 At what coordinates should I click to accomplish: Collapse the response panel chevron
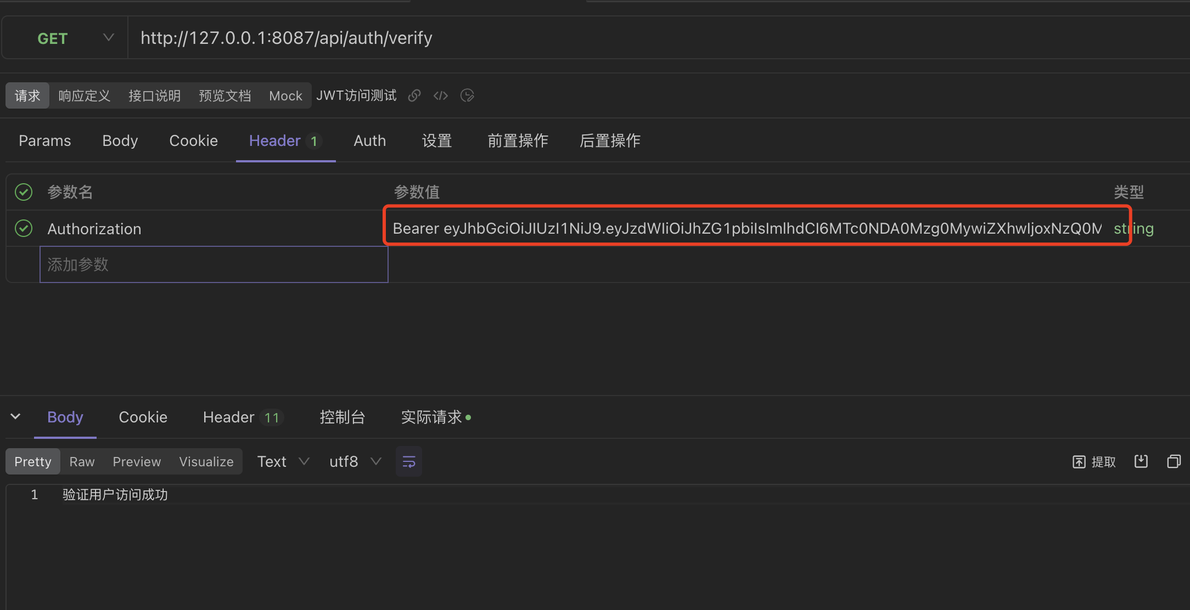click(x=15, y=416)
